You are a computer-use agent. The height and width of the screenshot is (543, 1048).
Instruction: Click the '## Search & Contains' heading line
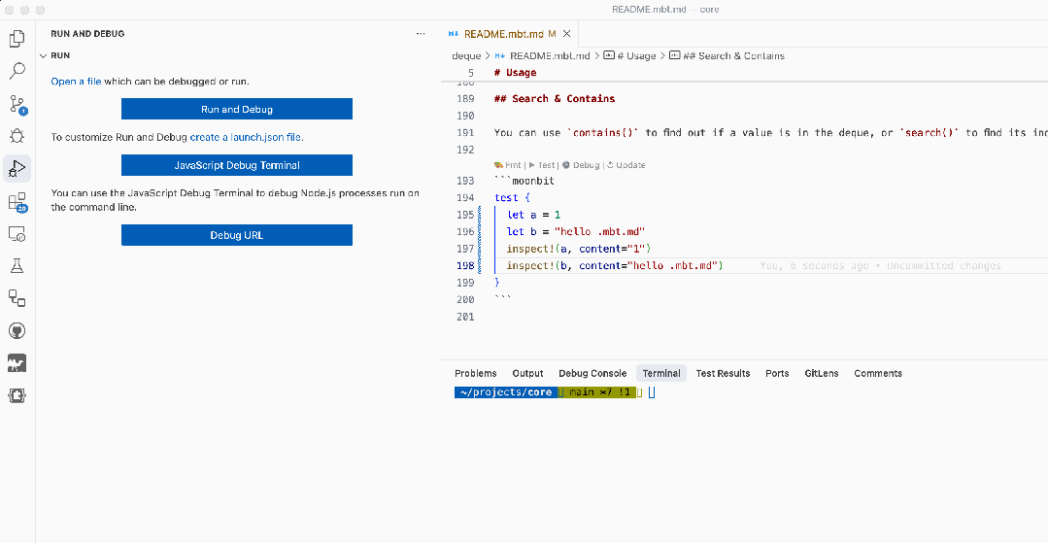(x=554, y=98)
